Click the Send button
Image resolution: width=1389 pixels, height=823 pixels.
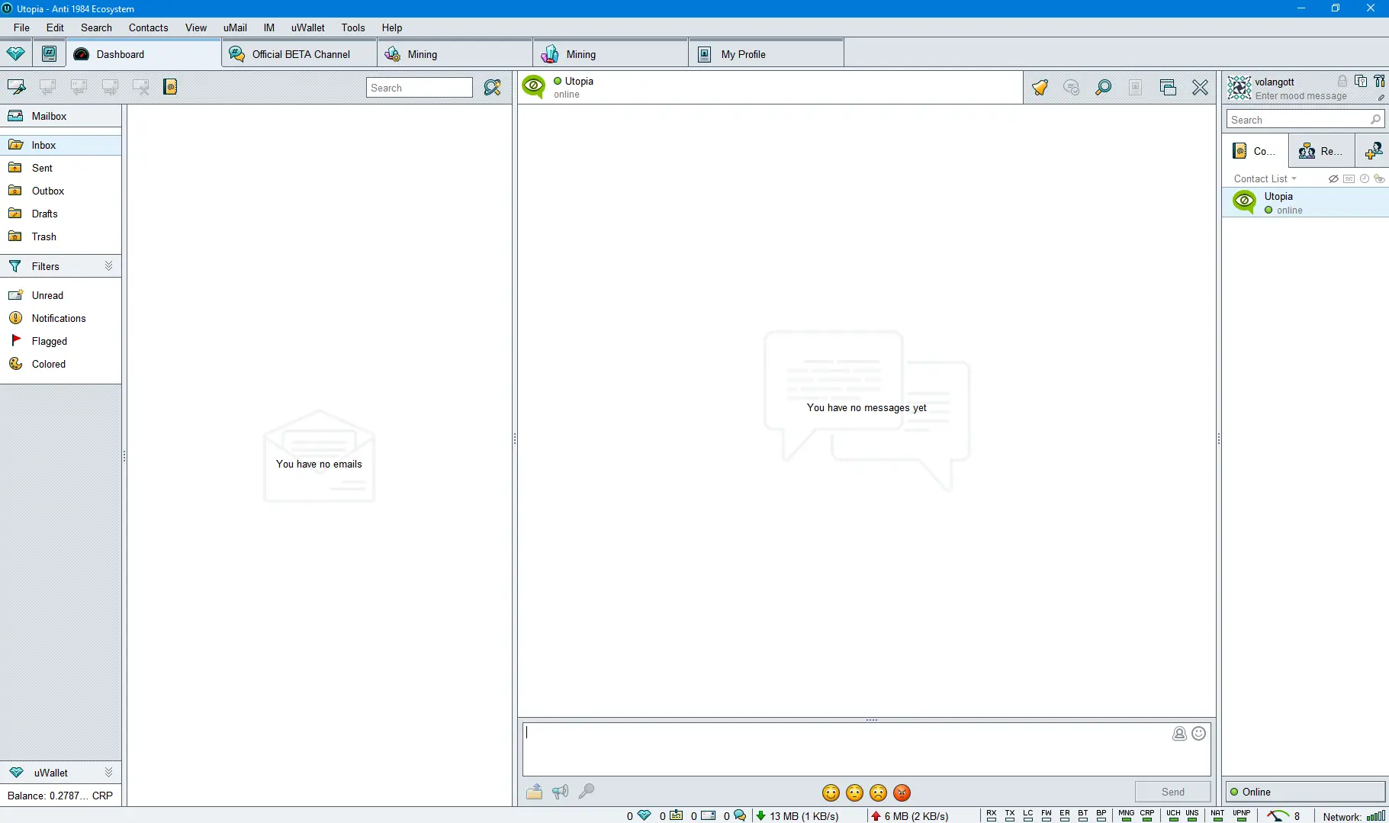1173,792
